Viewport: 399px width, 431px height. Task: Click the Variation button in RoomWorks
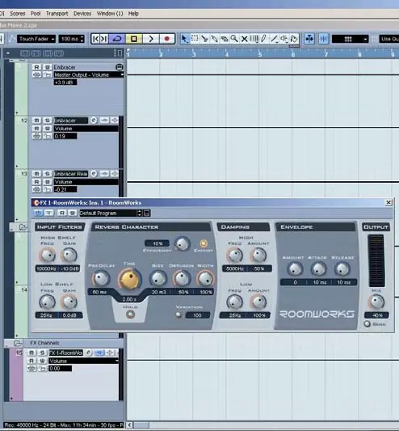[x=178, y=315]
